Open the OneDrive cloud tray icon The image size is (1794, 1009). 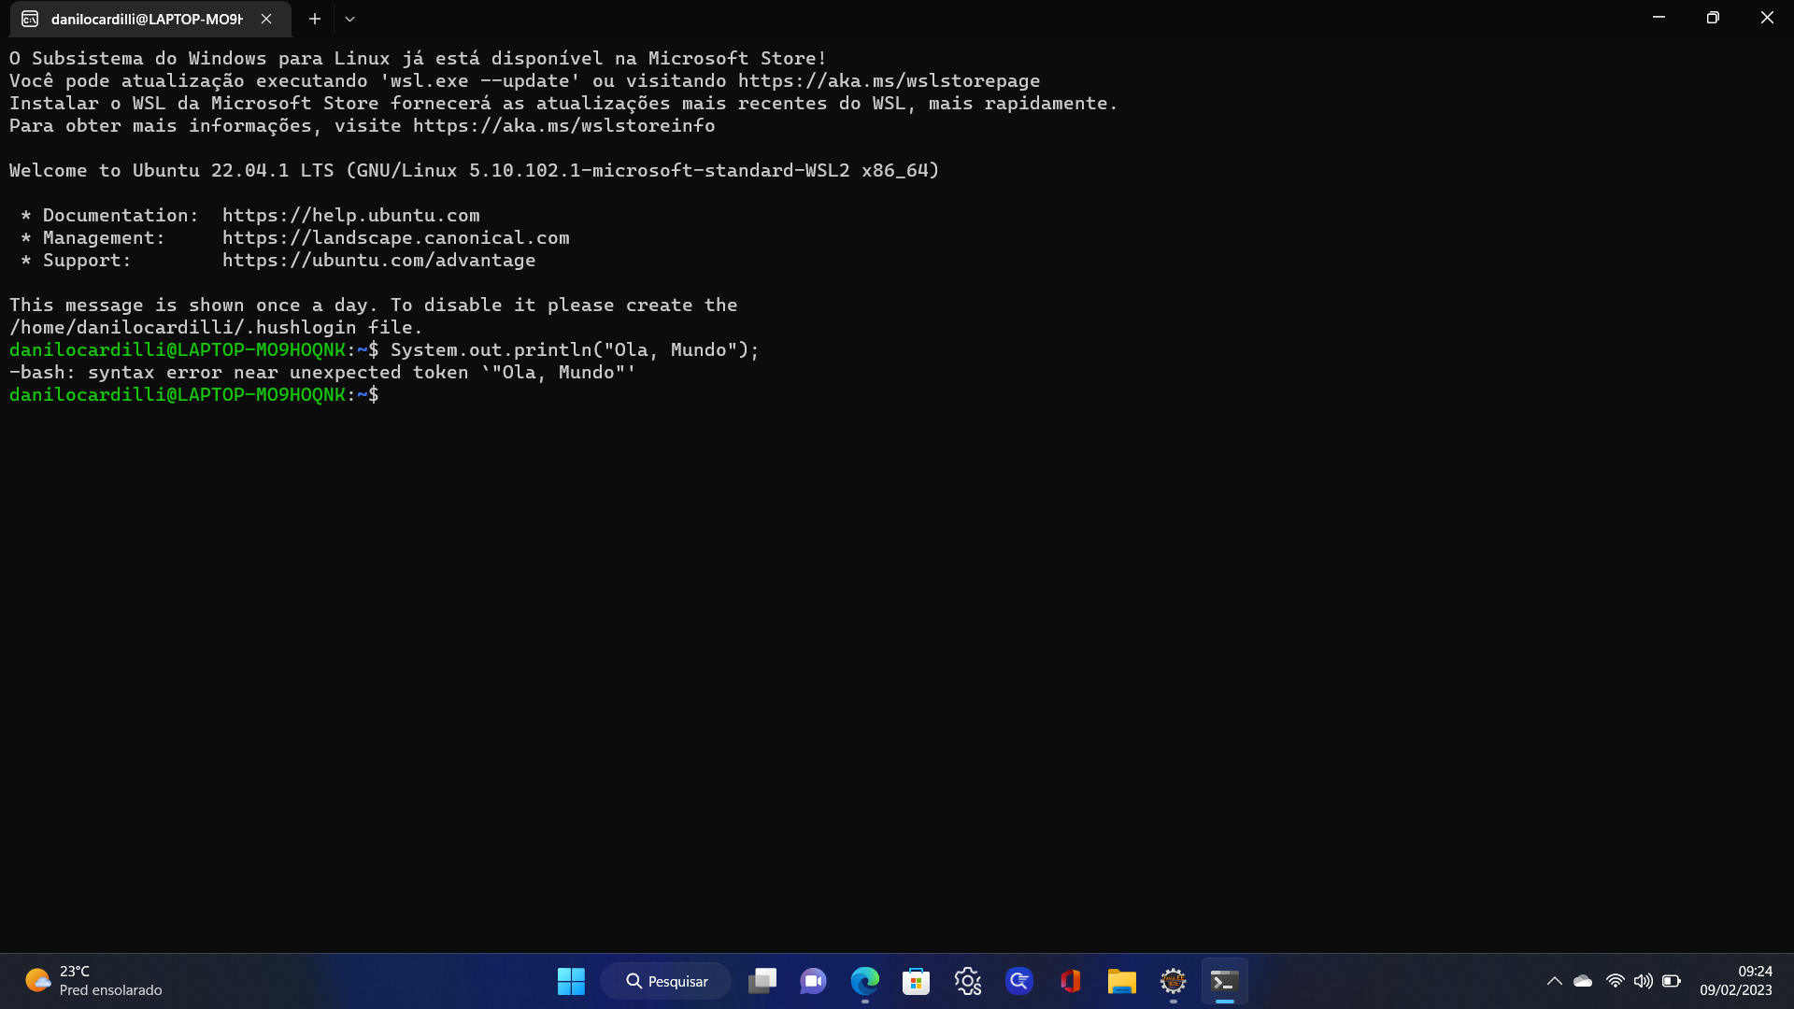tap(1583, 981)
